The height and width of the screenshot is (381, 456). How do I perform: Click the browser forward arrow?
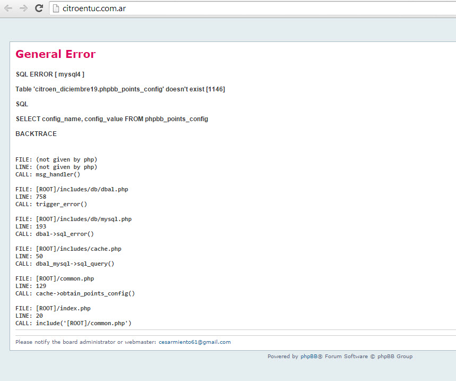(23, 9)
